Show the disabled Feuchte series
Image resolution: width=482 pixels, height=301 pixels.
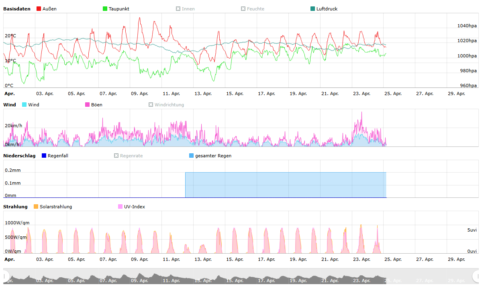(252, 9)
